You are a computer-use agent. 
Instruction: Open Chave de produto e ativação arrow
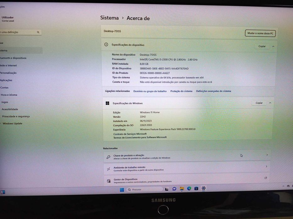point(267,155)
